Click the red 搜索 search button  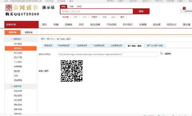click(x=141, y=11)
